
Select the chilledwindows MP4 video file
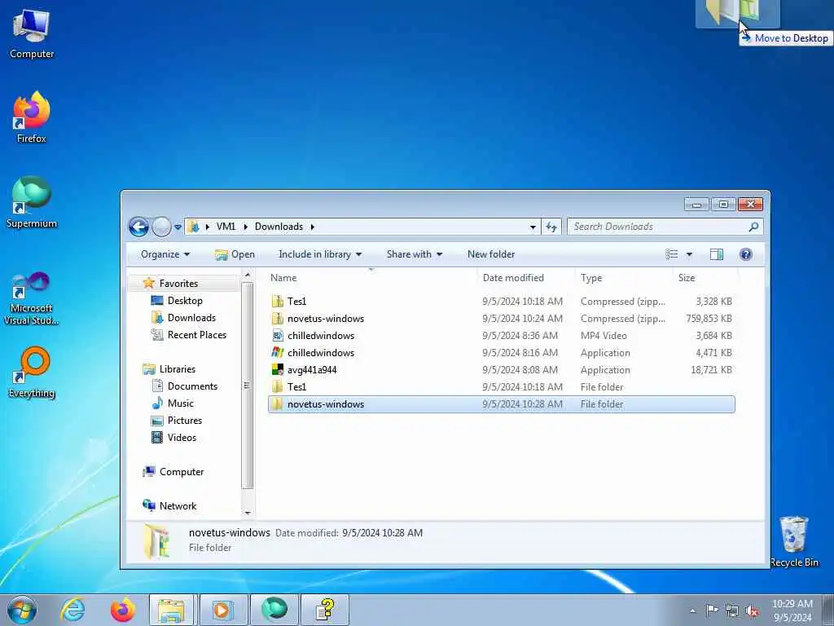[x=502, y=335]
